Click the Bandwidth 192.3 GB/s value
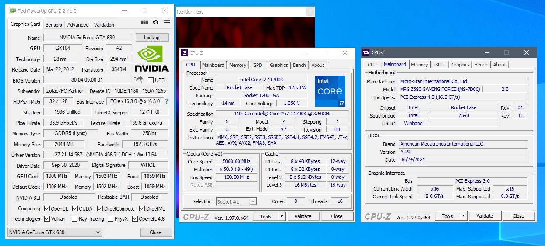545x246 pixels. [145, 144]
